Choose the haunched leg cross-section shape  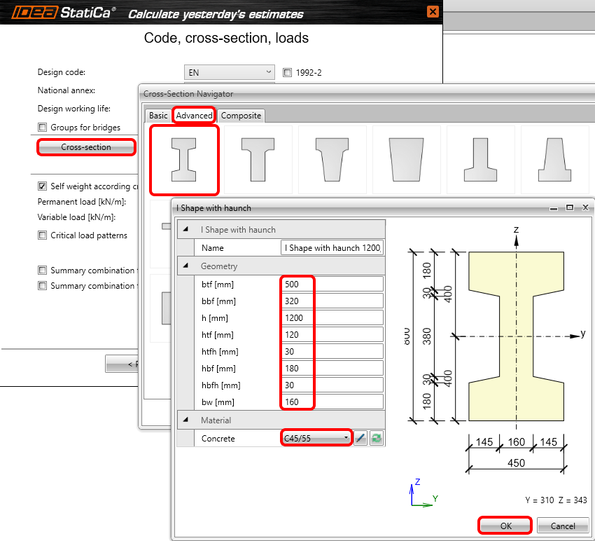(554, 159)
